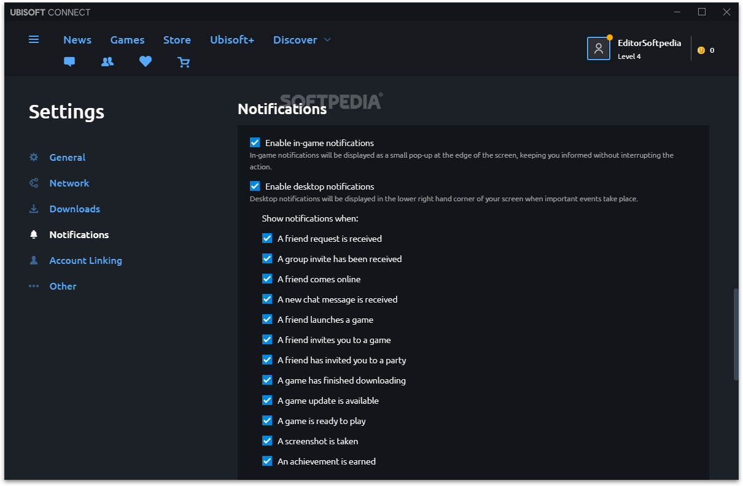Open the friends list icon
This screenshot has width=743, height=486.
click(x=107, y=61)
